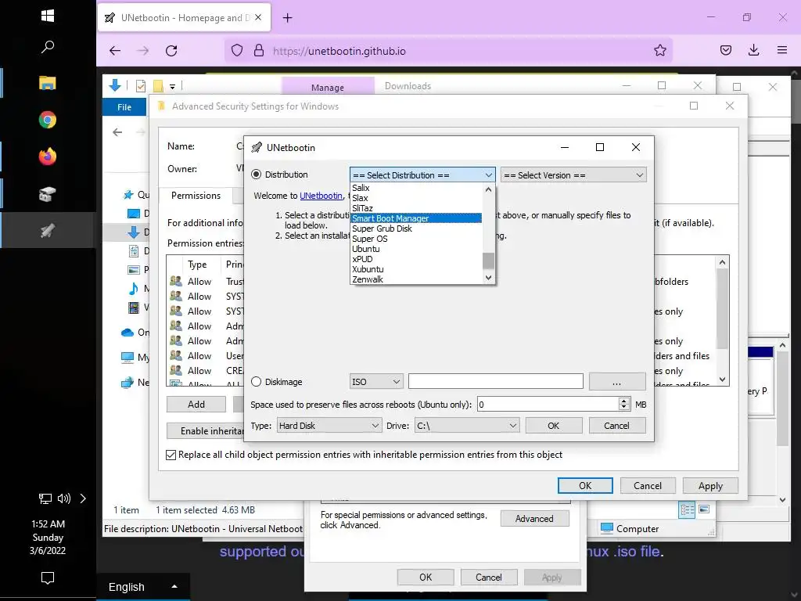Select the Distribution radio button
Viewport: 801px width, 601px height.
(x=257, y=175)
